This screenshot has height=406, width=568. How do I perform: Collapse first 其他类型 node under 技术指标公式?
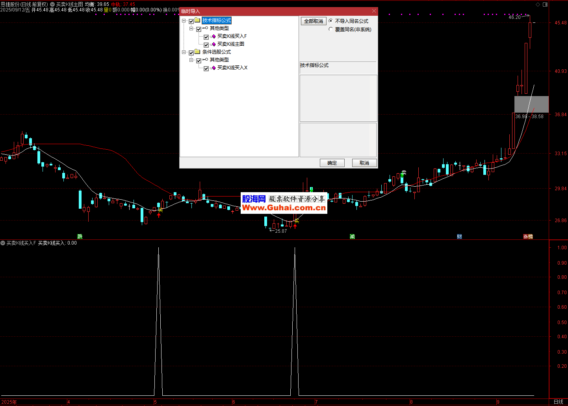pos(191,29)
